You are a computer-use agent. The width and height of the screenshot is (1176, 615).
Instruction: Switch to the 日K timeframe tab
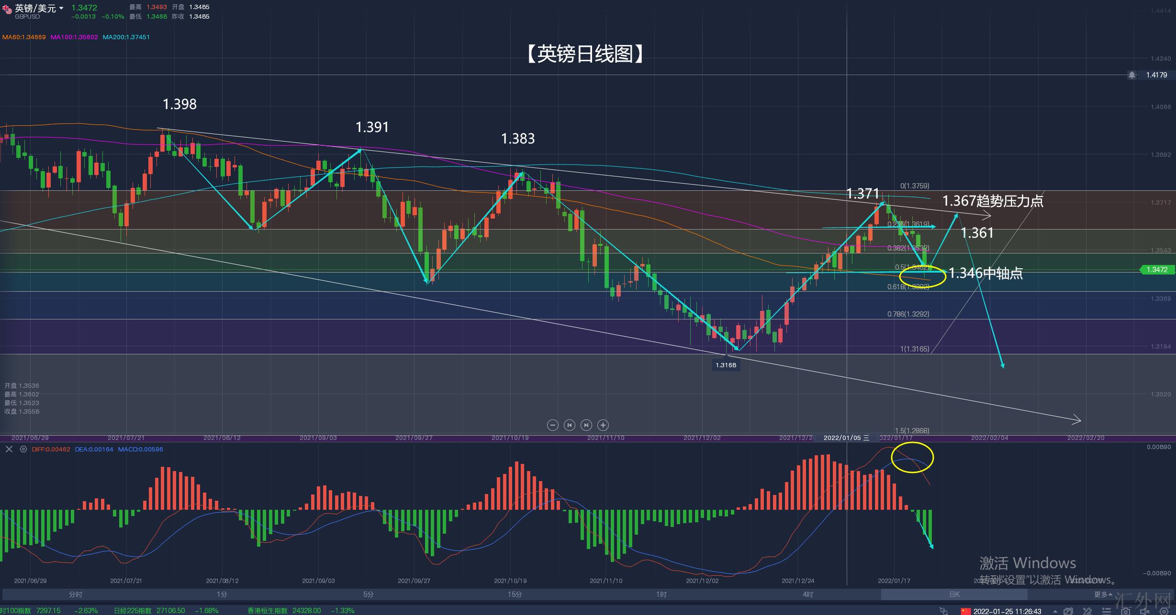[x=954, y=594]
